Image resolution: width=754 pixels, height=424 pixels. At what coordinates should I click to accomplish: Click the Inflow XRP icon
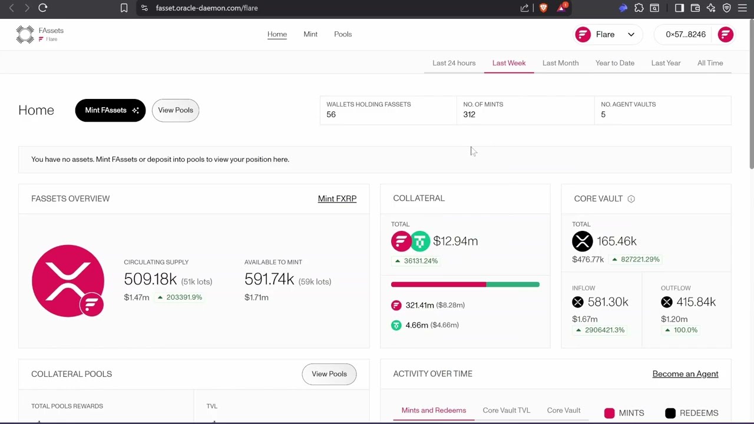point(578,302)
